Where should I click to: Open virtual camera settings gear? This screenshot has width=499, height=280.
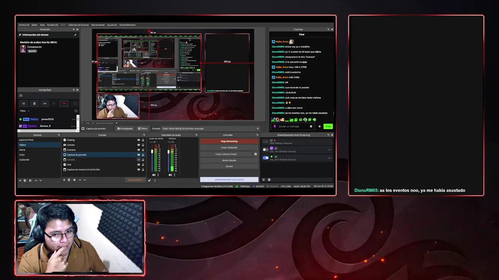(256, 154)
